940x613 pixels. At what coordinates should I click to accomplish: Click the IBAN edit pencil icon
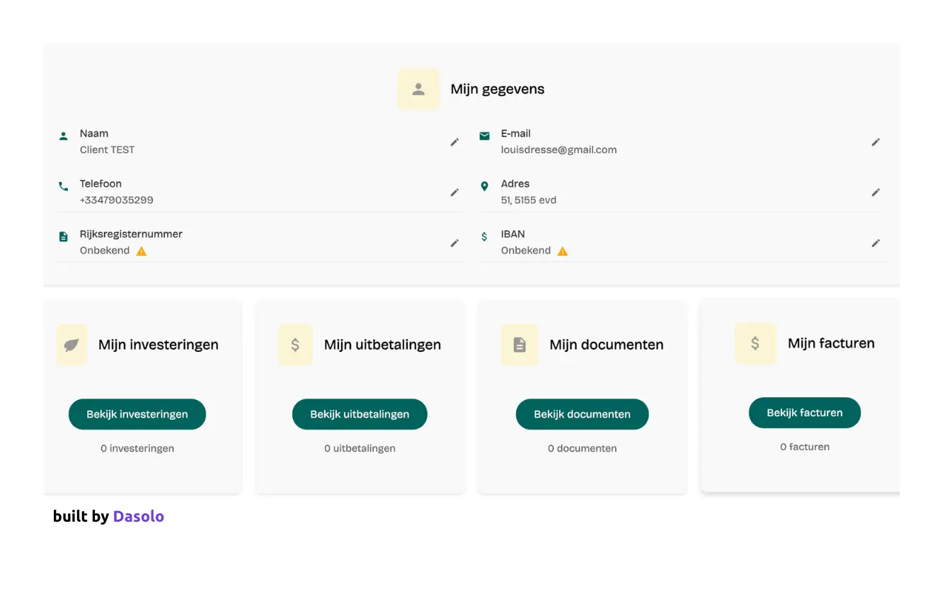[876, 243]
